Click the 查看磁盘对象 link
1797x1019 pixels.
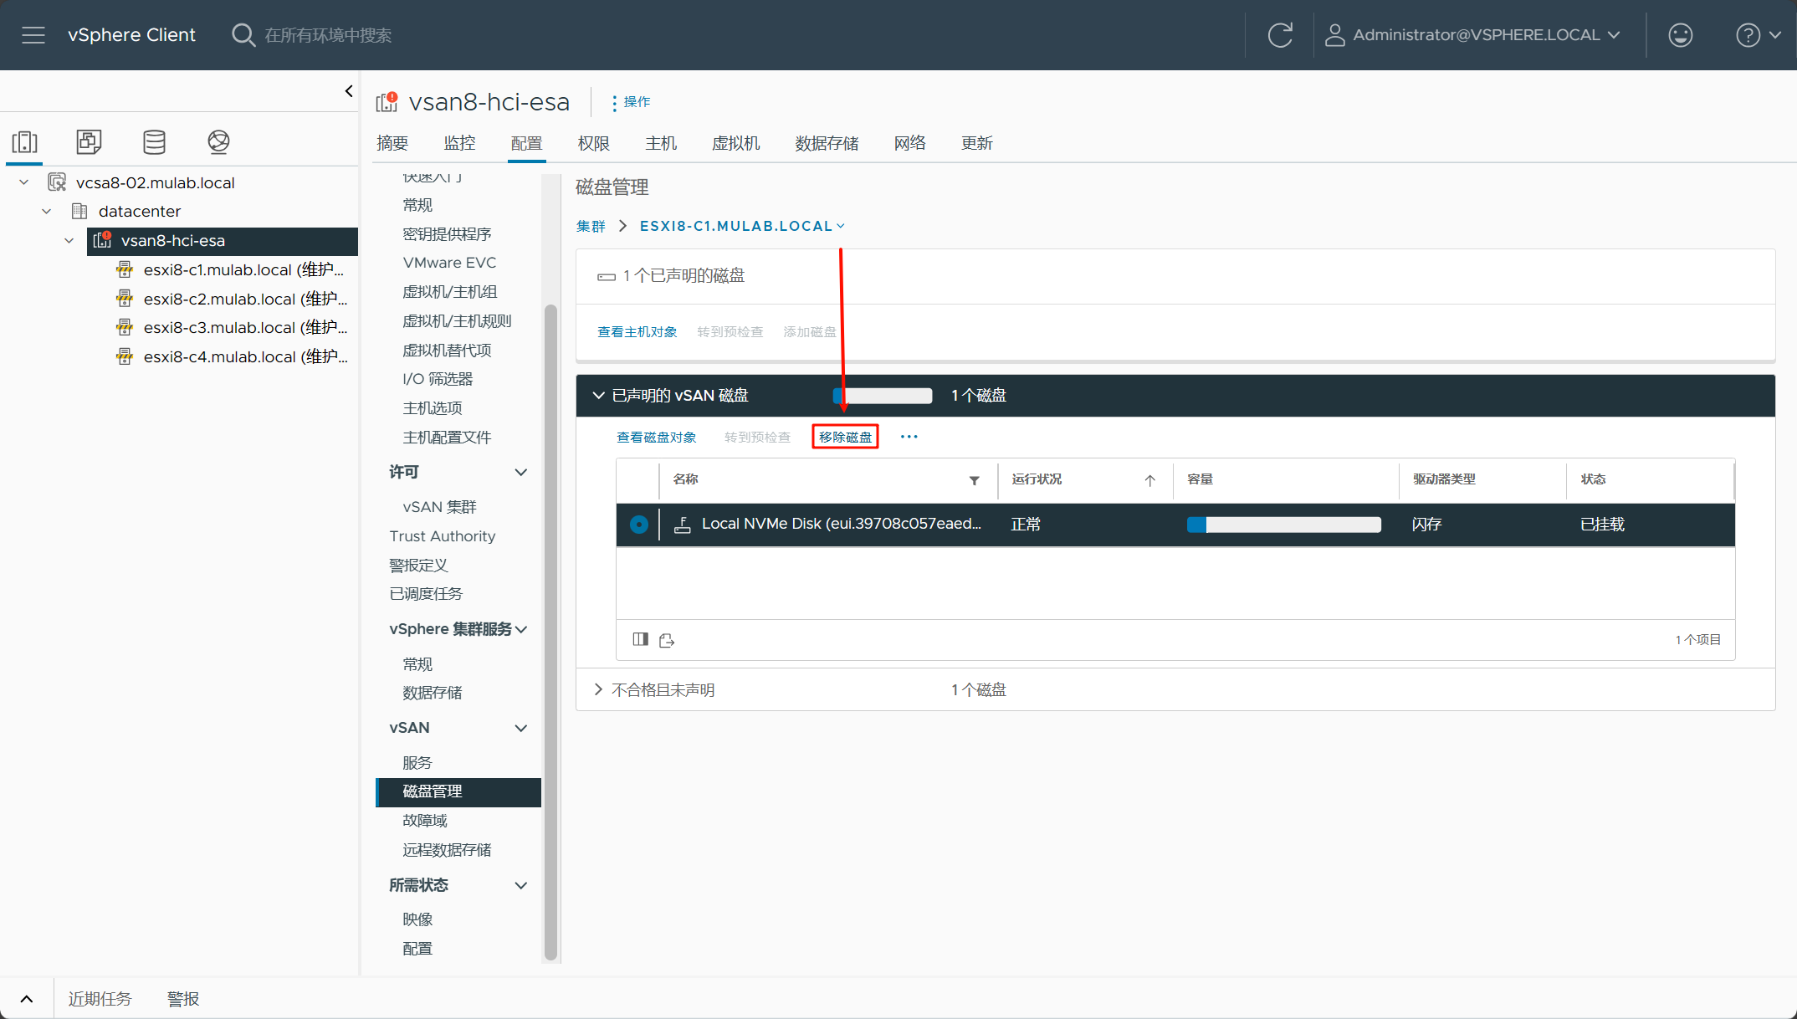click(x=657, y=437)
